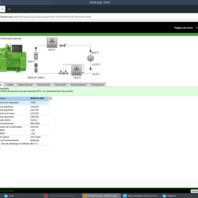Click the 5,44 A current value
This screenshot has height=198, width=198.
pyautogui.click(x=34, y=120)
